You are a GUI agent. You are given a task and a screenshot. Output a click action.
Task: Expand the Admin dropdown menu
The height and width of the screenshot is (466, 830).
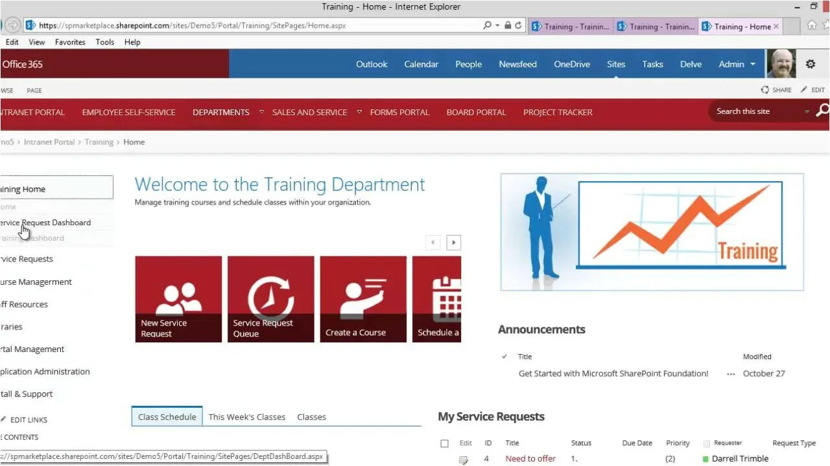click(x=737, y=64)
